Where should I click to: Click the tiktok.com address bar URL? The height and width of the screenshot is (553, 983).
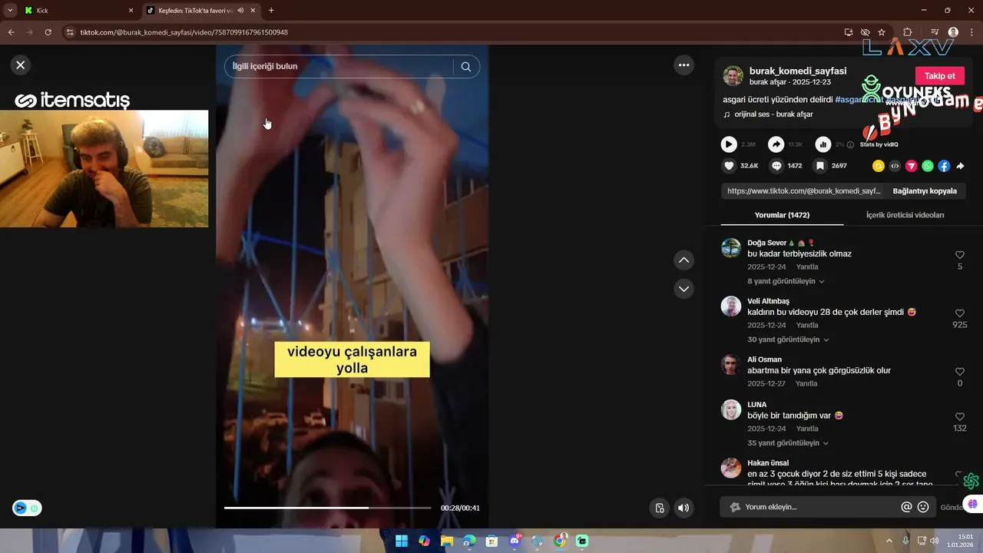tap(184, 32)
